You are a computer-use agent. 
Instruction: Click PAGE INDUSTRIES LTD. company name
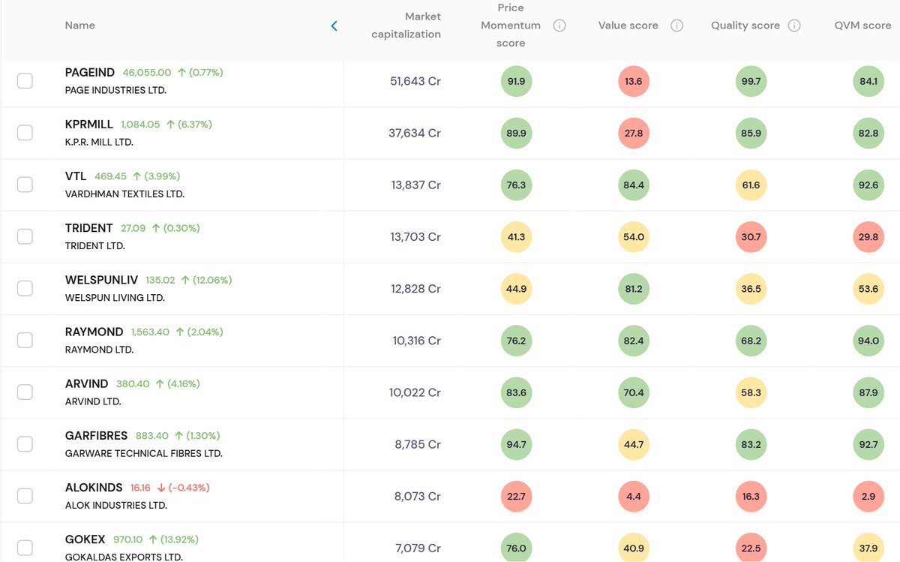(x=115, y=90)
